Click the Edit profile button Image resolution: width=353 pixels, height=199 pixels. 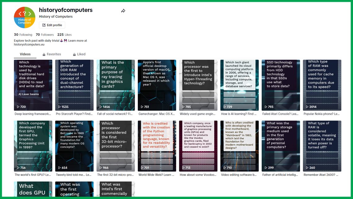(52, 25)
